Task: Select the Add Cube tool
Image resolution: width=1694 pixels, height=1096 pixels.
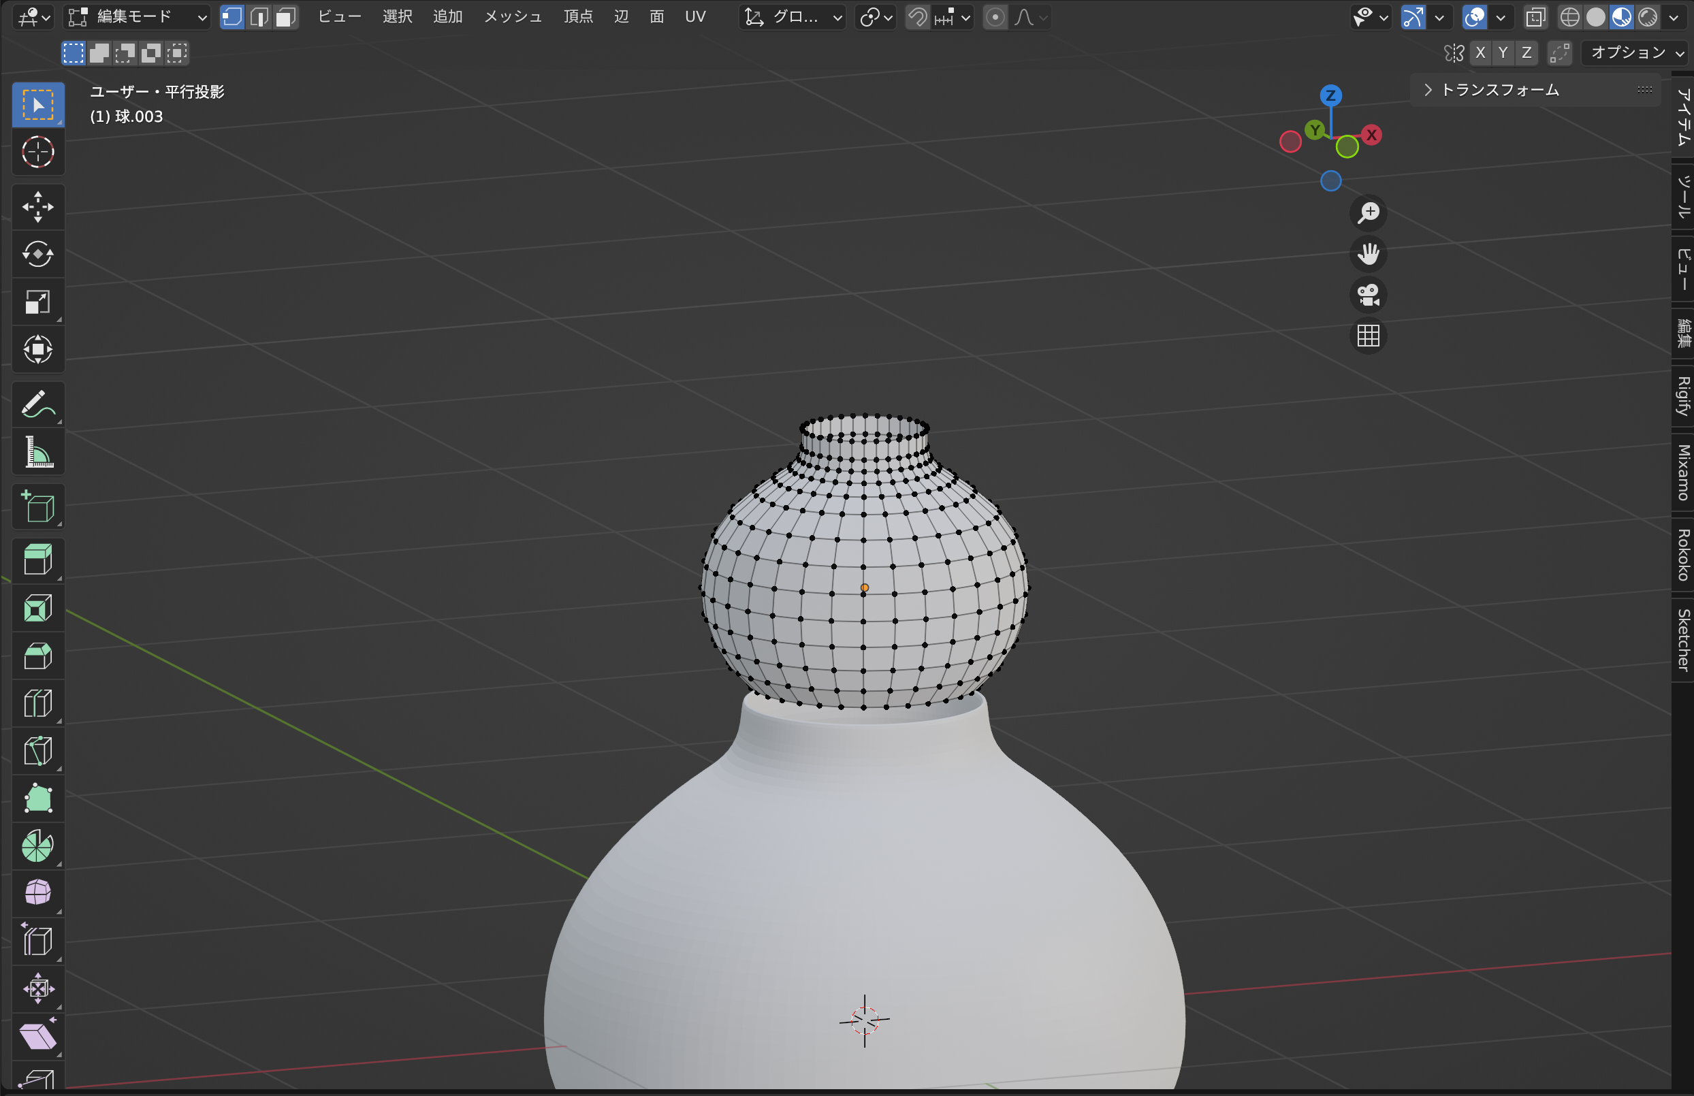Action: pyautogui.click(x=37, y=506)
